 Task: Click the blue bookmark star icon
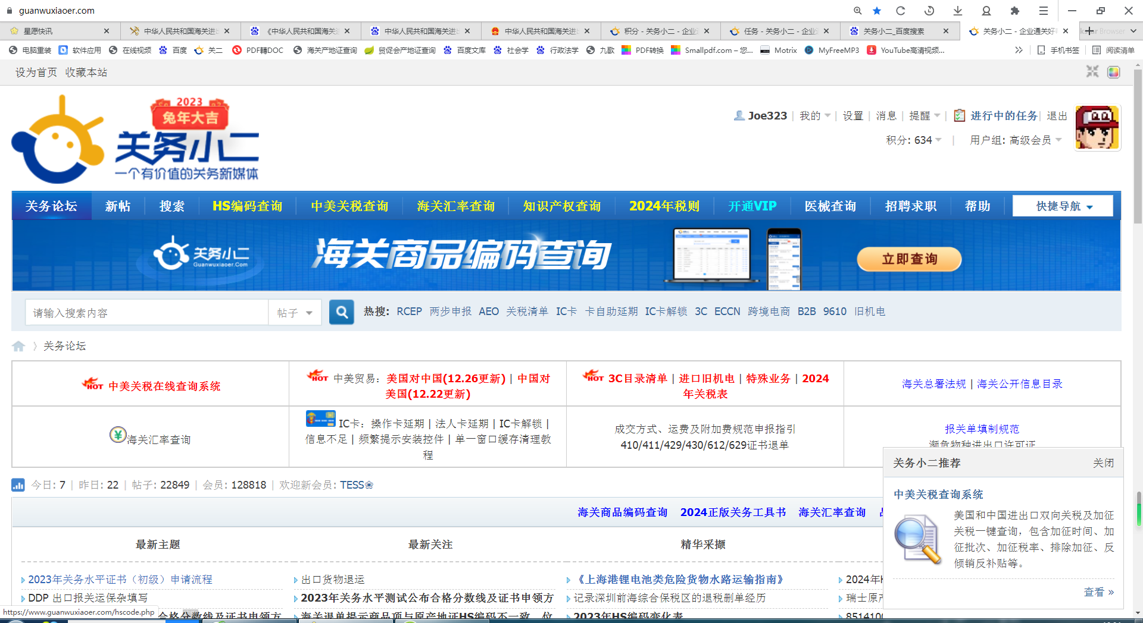tap(877, 11)
